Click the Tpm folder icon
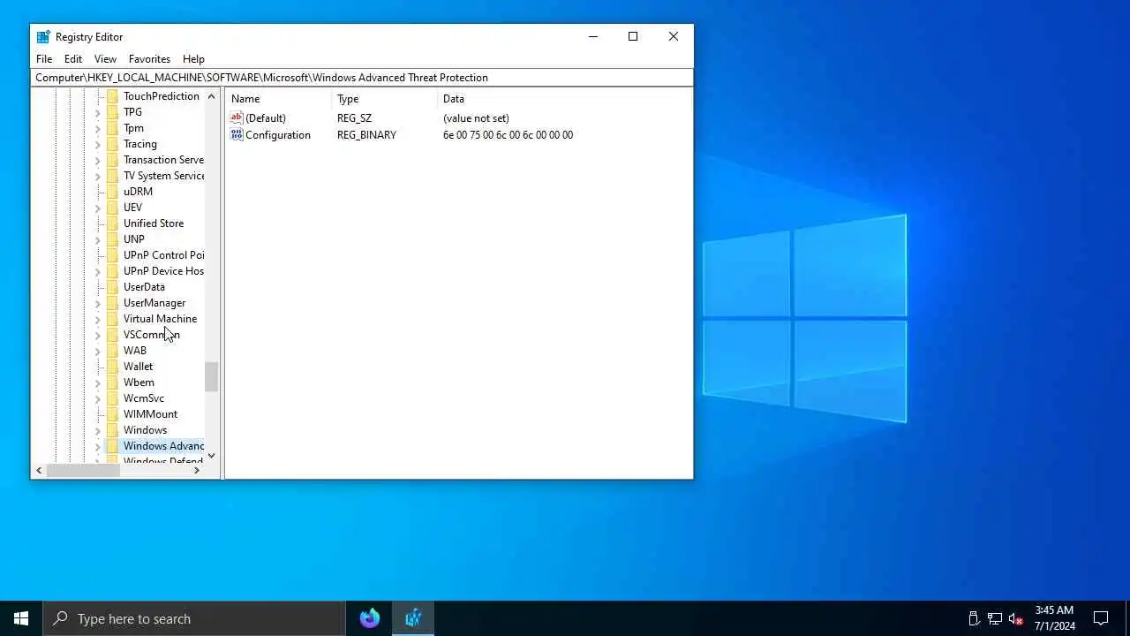 (x=112, y=128)
